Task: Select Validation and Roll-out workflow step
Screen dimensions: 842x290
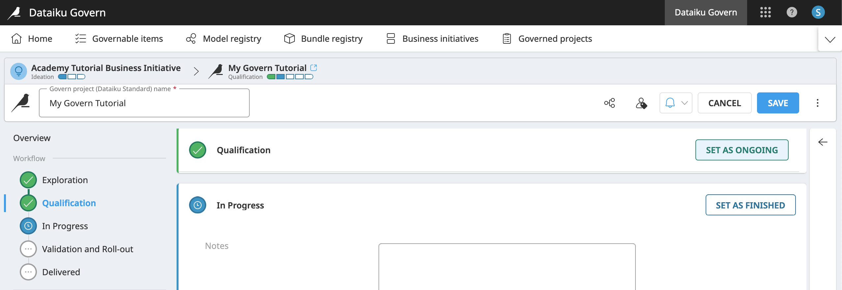Action: [88, 249]
